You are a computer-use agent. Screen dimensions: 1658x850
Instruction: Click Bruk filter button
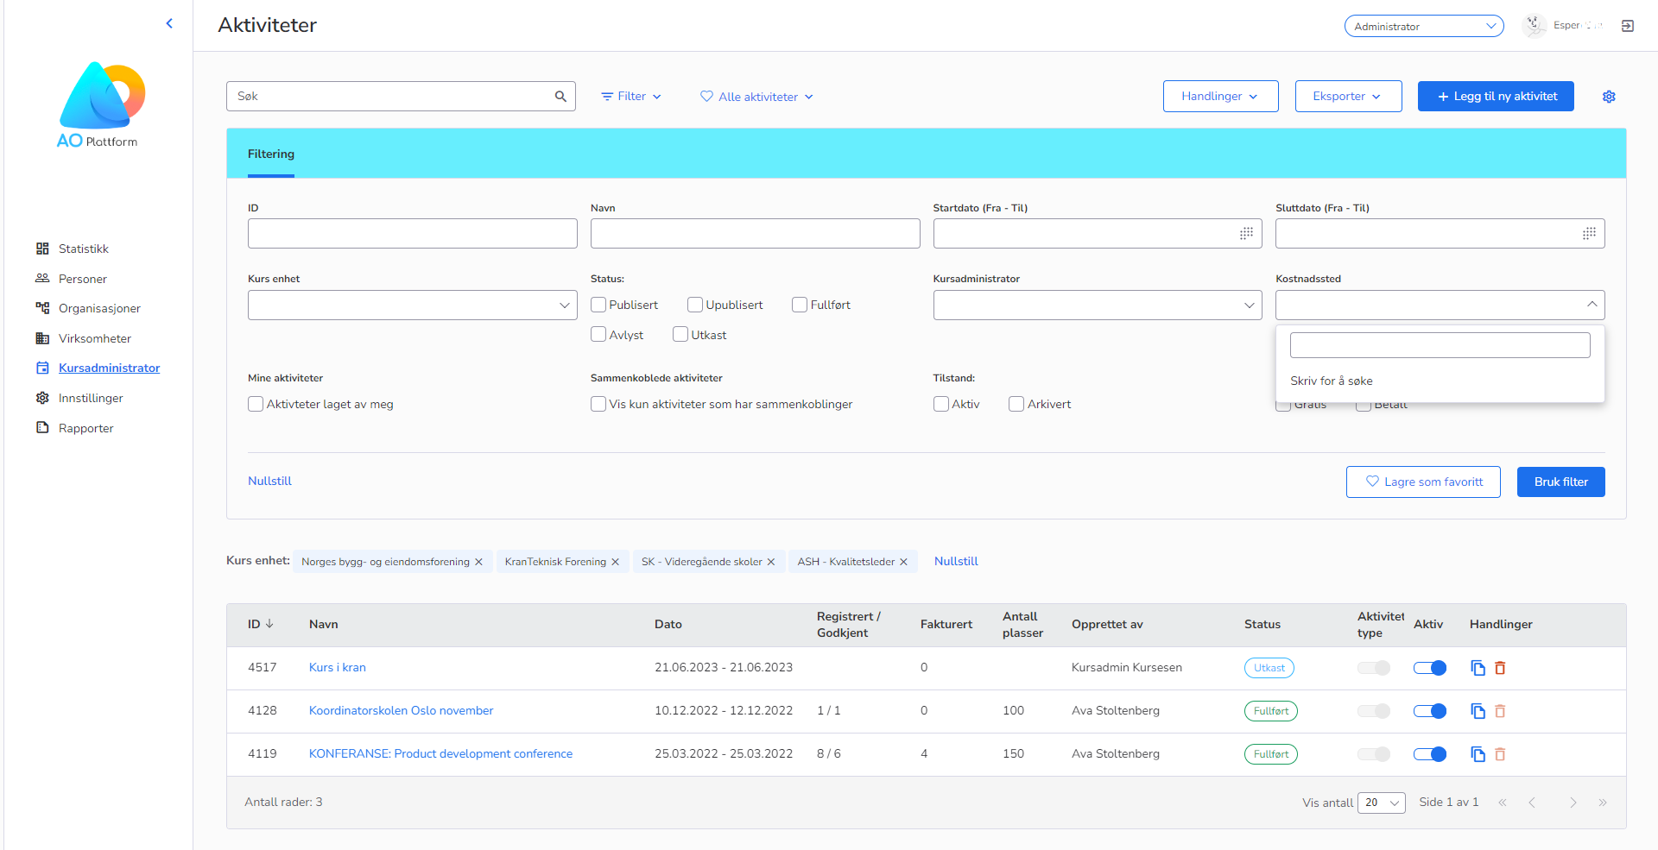click(x=1560, y=482)
